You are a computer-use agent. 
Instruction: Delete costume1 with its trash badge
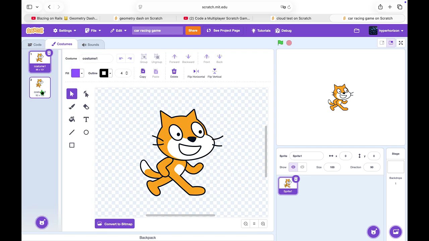49,53
